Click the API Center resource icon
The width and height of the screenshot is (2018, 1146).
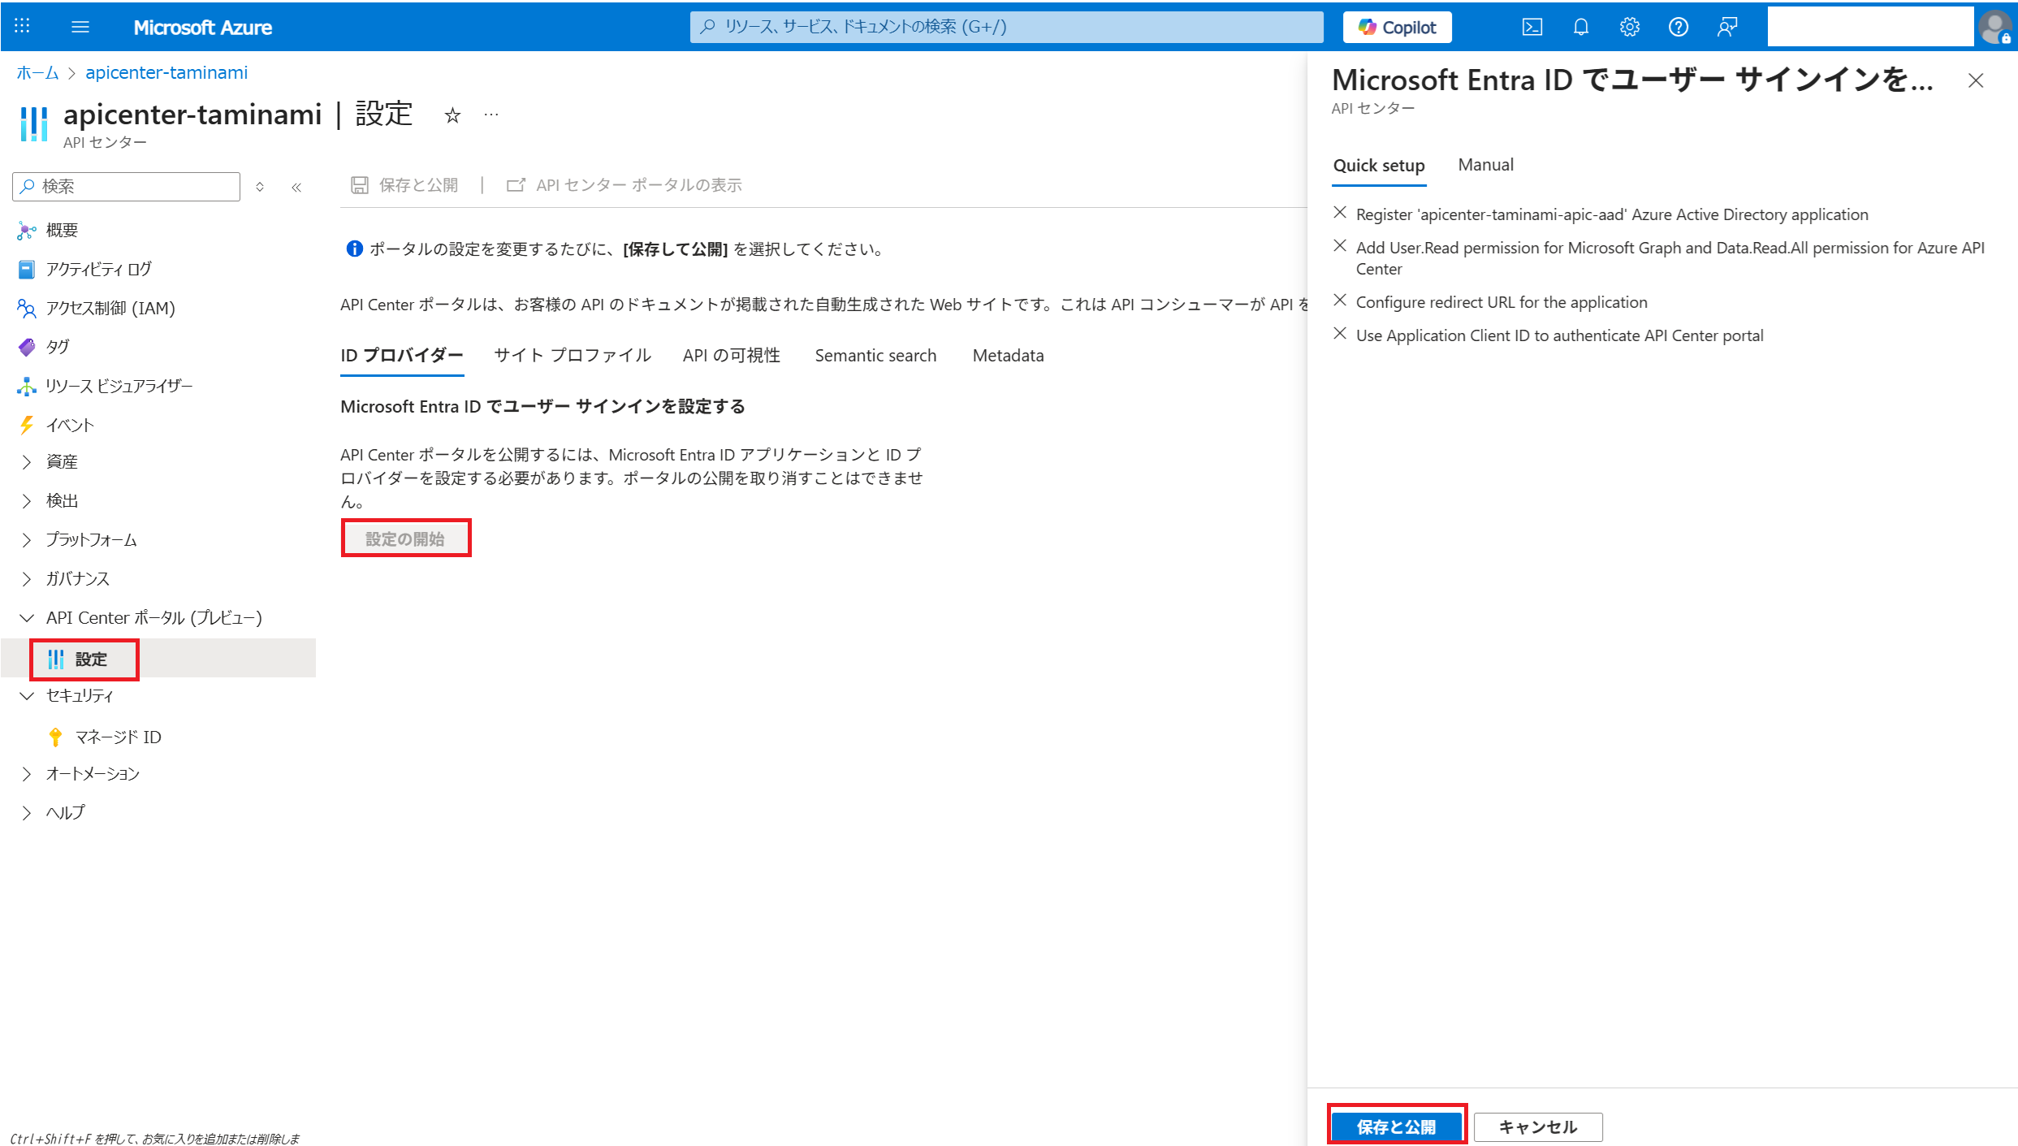tap(33, 124)
